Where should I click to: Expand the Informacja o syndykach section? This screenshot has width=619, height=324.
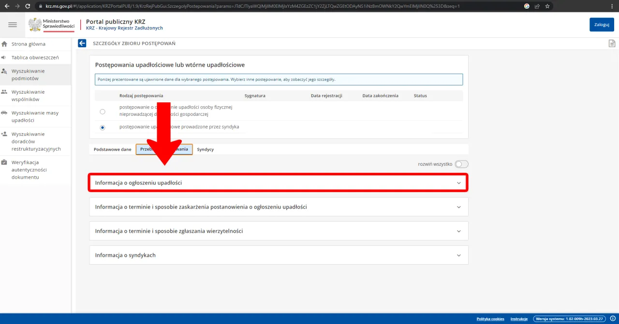pos(278,255)
